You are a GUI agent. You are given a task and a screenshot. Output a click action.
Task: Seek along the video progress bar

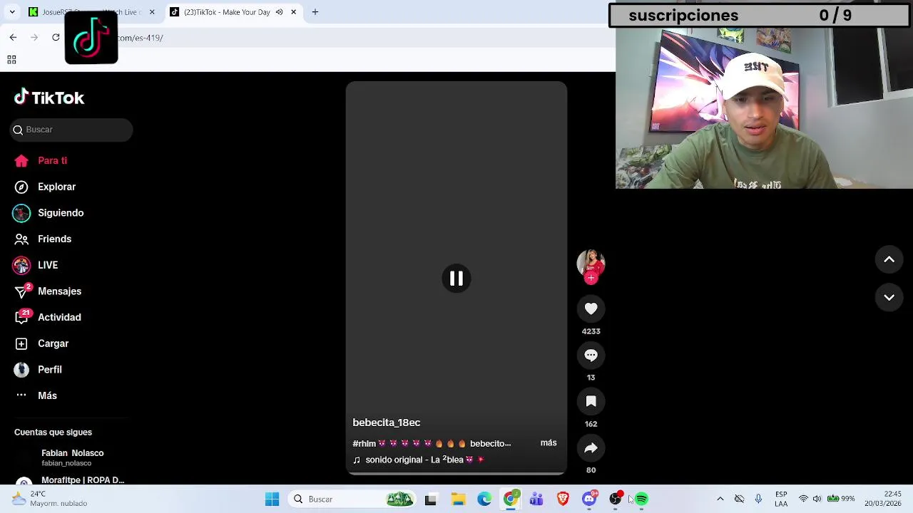456,473
